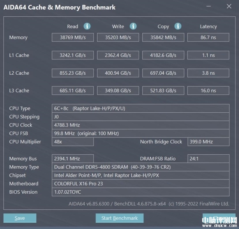Click the Chipset field Intel Alder Point-M/P
The image size is (239, 229).
pos(141,175)
